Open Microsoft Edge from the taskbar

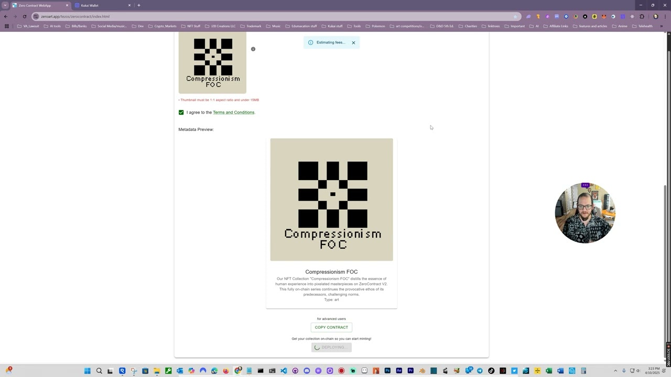(x=214, y=371)
